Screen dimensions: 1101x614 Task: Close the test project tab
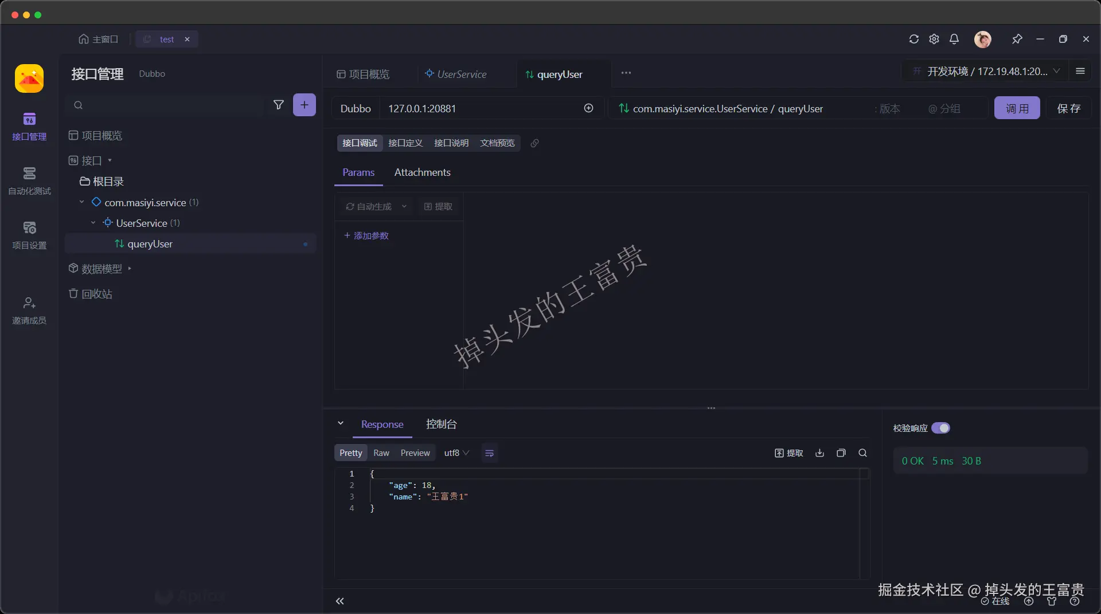[x=187, y=39]
